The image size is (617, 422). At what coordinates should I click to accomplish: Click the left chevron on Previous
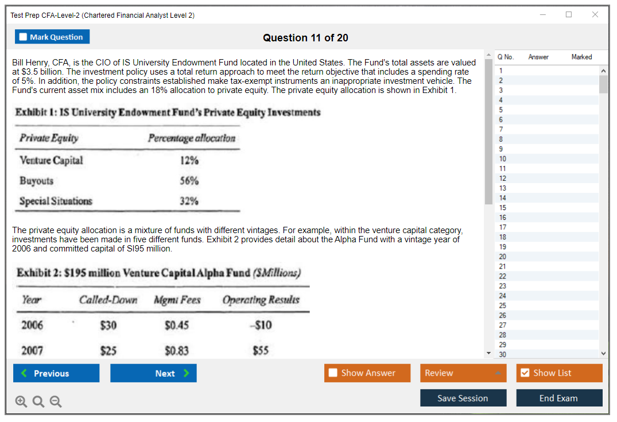[24, 373]
